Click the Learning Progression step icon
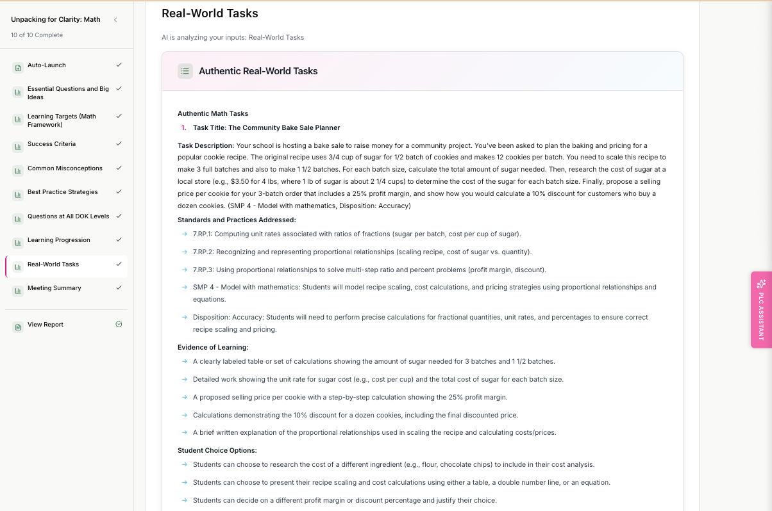The height and width of the screenshot is (511, 772). point(18,241)
